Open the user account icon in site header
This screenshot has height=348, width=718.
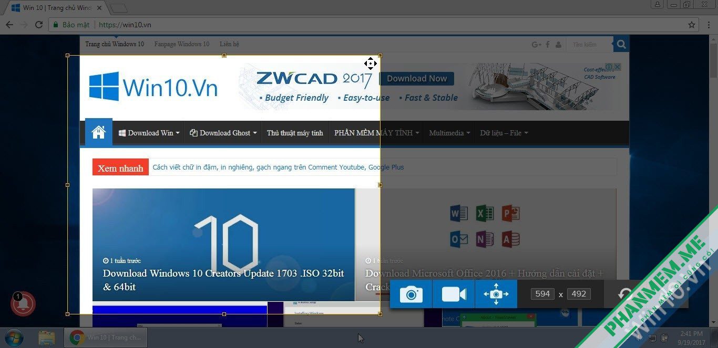point(558,45)
